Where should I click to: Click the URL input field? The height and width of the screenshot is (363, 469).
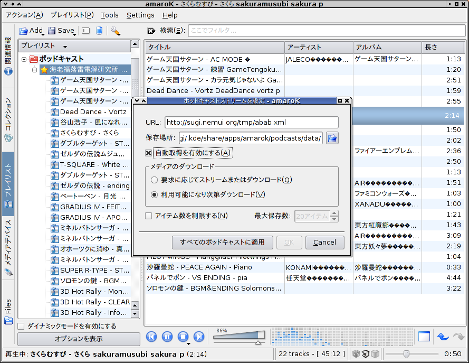click(251, 122)
